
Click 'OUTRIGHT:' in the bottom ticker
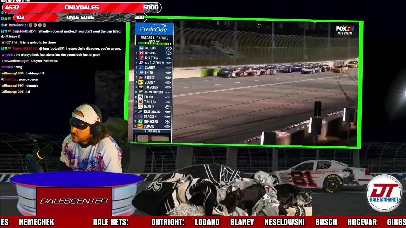(168, 222)
